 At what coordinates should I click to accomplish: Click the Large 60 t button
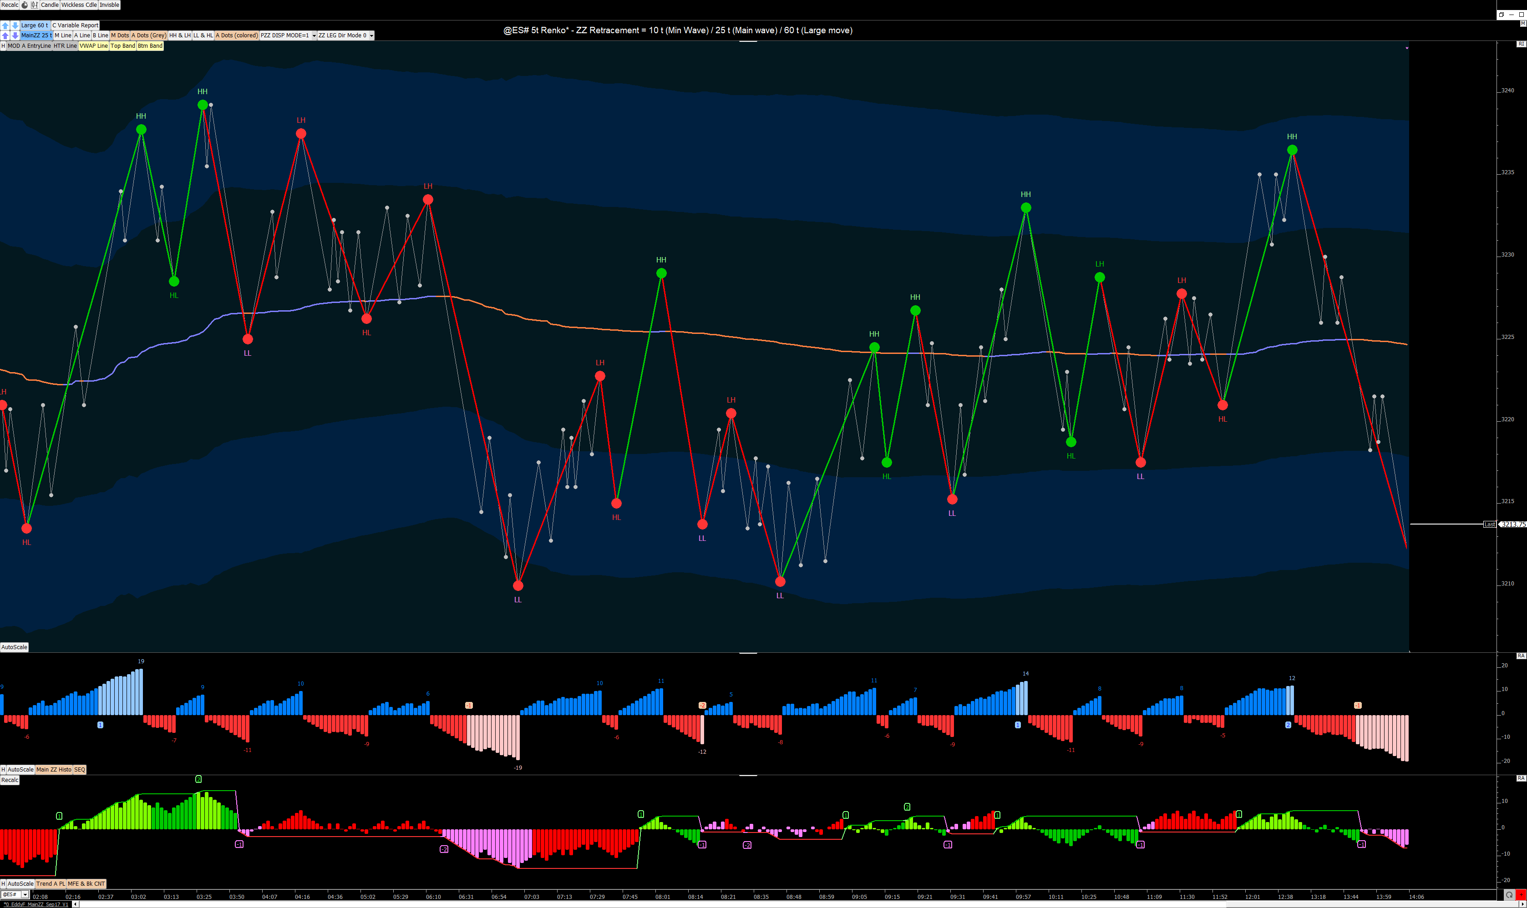(x=35, y=25)
